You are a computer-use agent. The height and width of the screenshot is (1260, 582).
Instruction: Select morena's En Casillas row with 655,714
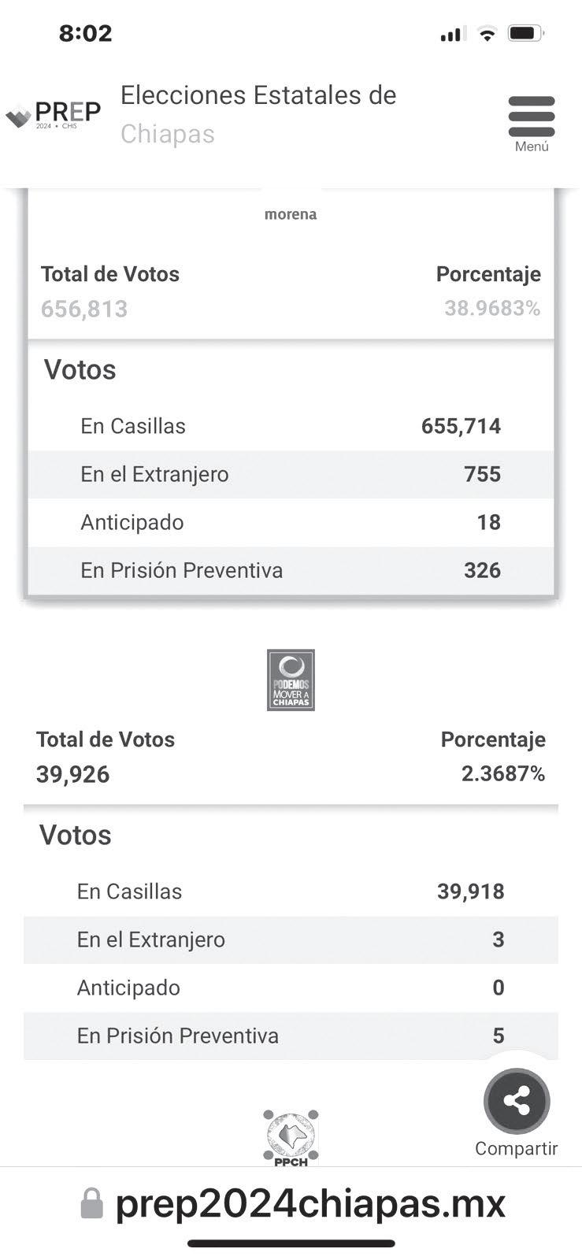pos(291,426)
